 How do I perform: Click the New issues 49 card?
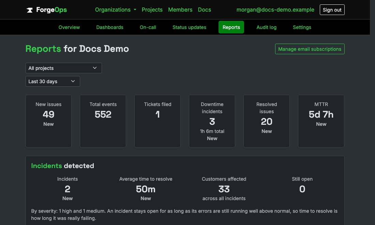[48, 121]
